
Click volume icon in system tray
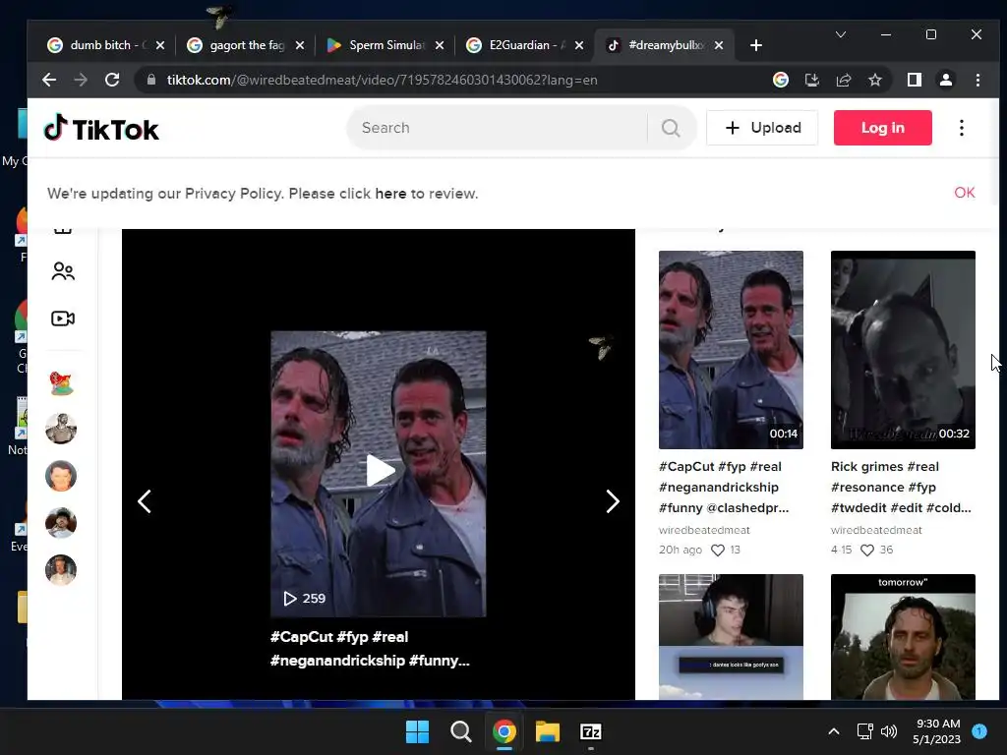click(x=889, y=731)
